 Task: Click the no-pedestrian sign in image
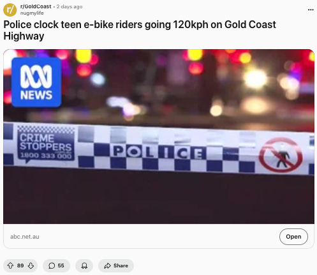[x=281, y=155]
